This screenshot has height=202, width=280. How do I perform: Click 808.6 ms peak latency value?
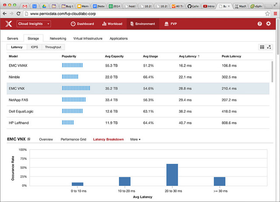[x=229, y=123]
